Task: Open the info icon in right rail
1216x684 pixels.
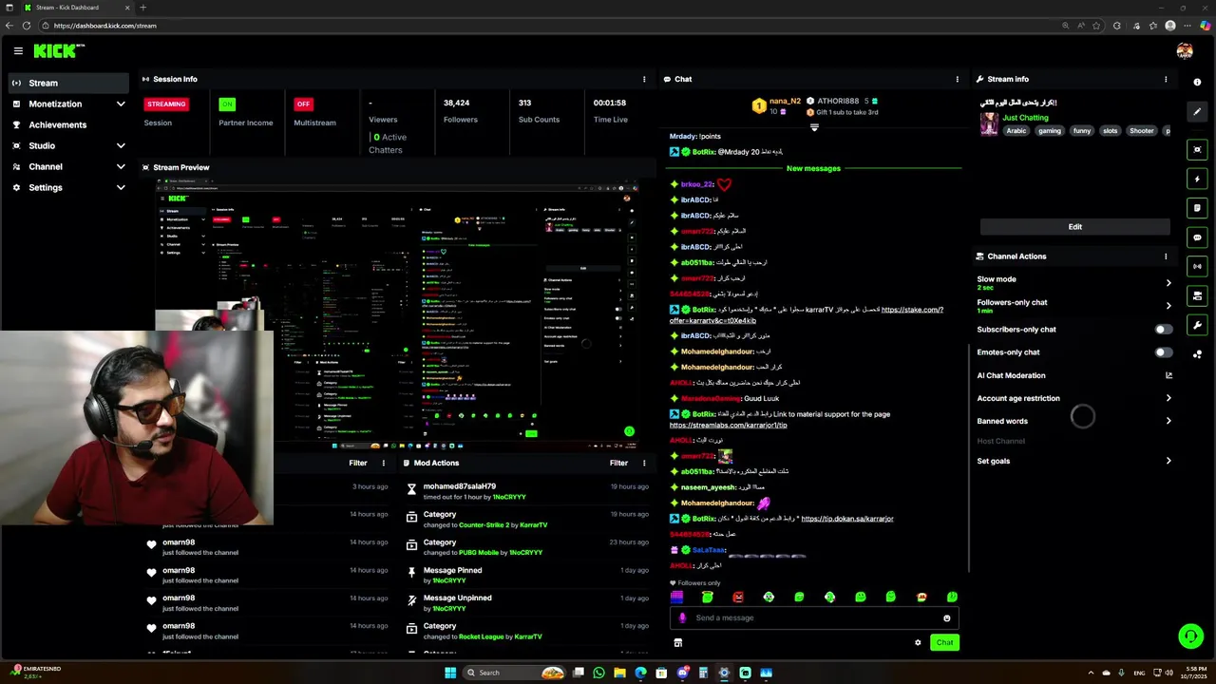Action: (1197, 83)
